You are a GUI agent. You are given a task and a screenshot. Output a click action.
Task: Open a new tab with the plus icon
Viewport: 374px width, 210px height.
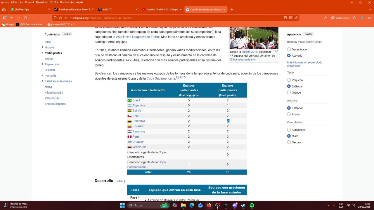(232, 9)
